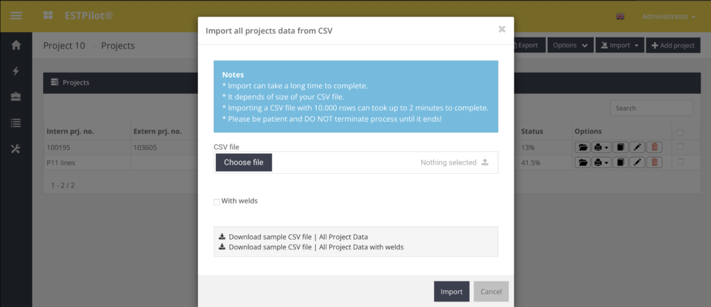Click the lightning bolt sidebar icon

point(16,72)
